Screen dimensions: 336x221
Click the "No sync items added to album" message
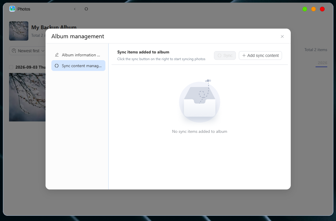pyautogui.click(x=199, y=131)
